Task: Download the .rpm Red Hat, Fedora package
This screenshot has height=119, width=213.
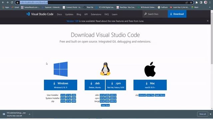Action: (116, 85)
